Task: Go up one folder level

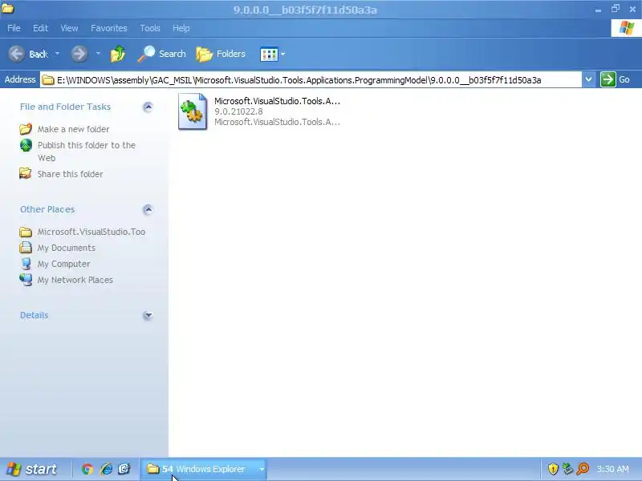Action: click(x=118, y=54)
